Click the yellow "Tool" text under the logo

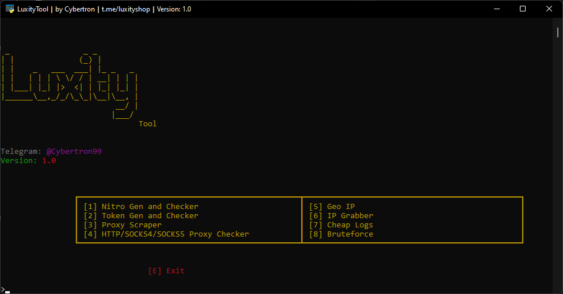148,124
